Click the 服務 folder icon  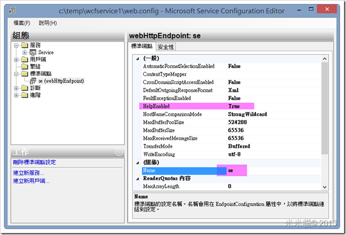25,45
